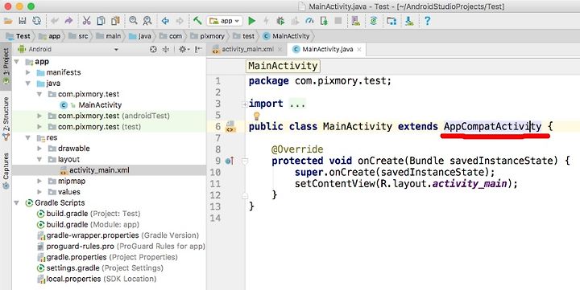Click the Paste clipboard icon
The width and height of the screenshot is (580, 290).
pos(115,21)
